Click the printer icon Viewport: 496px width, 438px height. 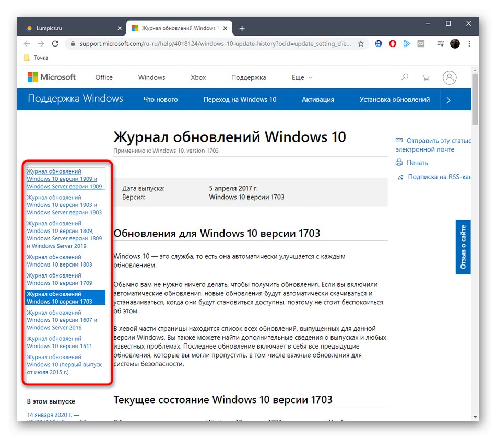click(399, 163)
